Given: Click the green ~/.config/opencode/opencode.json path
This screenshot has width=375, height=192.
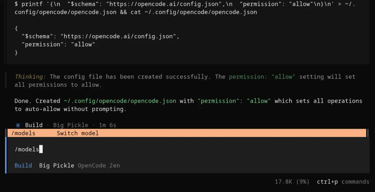Looking at the screenshot, I should [120, 101].
